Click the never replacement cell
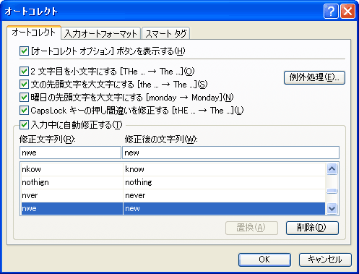 click(224, 195)
